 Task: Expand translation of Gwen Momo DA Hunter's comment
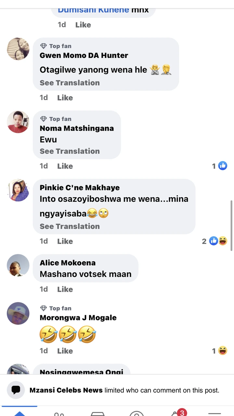click(x=70, y=83)
